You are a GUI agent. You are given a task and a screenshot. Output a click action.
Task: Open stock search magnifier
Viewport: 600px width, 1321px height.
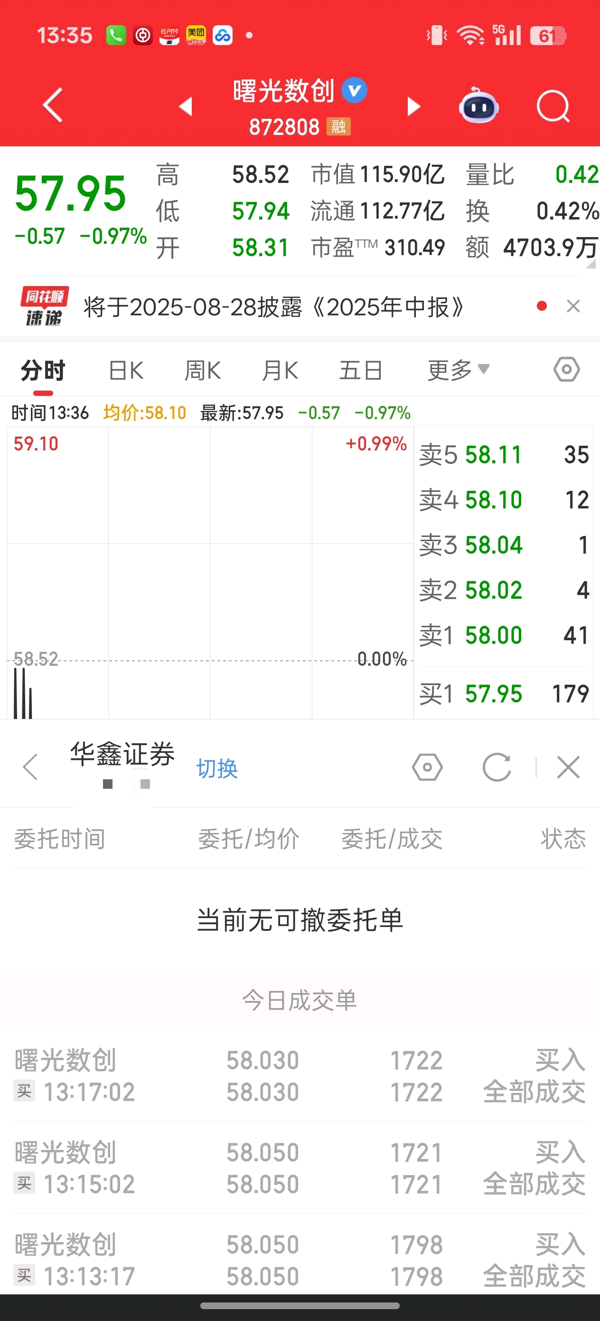click(x=553, y=106)
